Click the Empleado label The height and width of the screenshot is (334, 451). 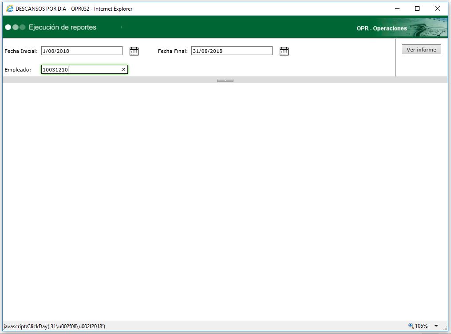[x=18, y=70]
